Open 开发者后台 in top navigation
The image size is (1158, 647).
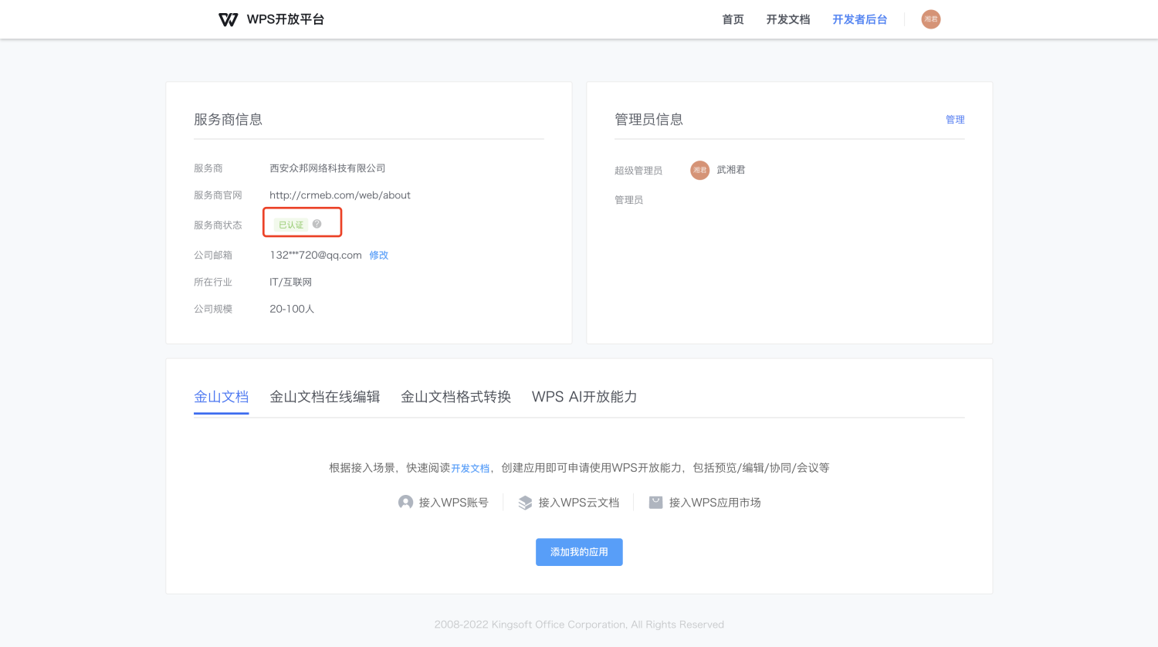click(x=860, y=19)
